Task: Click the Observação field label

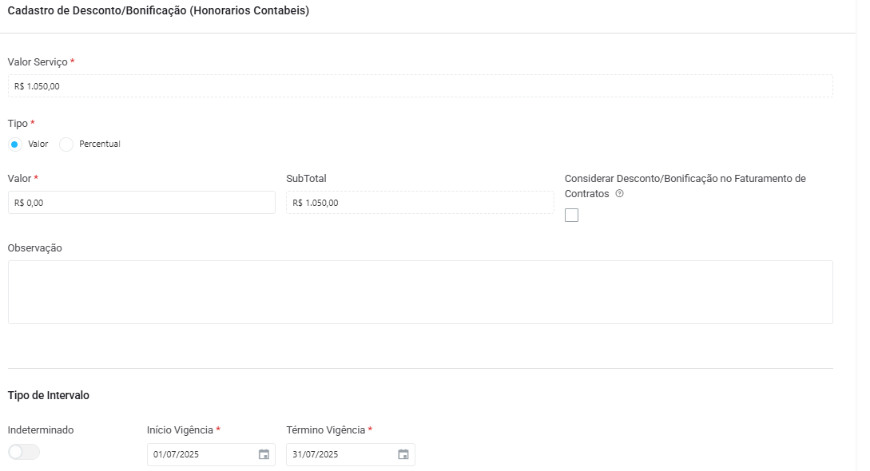Action: coord(35,247)
